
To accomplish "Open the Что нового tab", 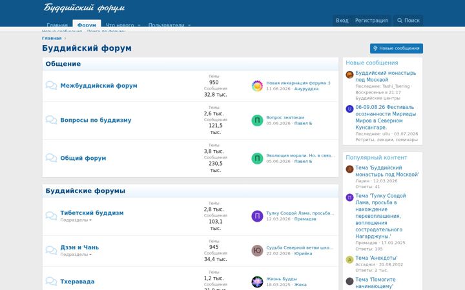I will coord(119,25).
